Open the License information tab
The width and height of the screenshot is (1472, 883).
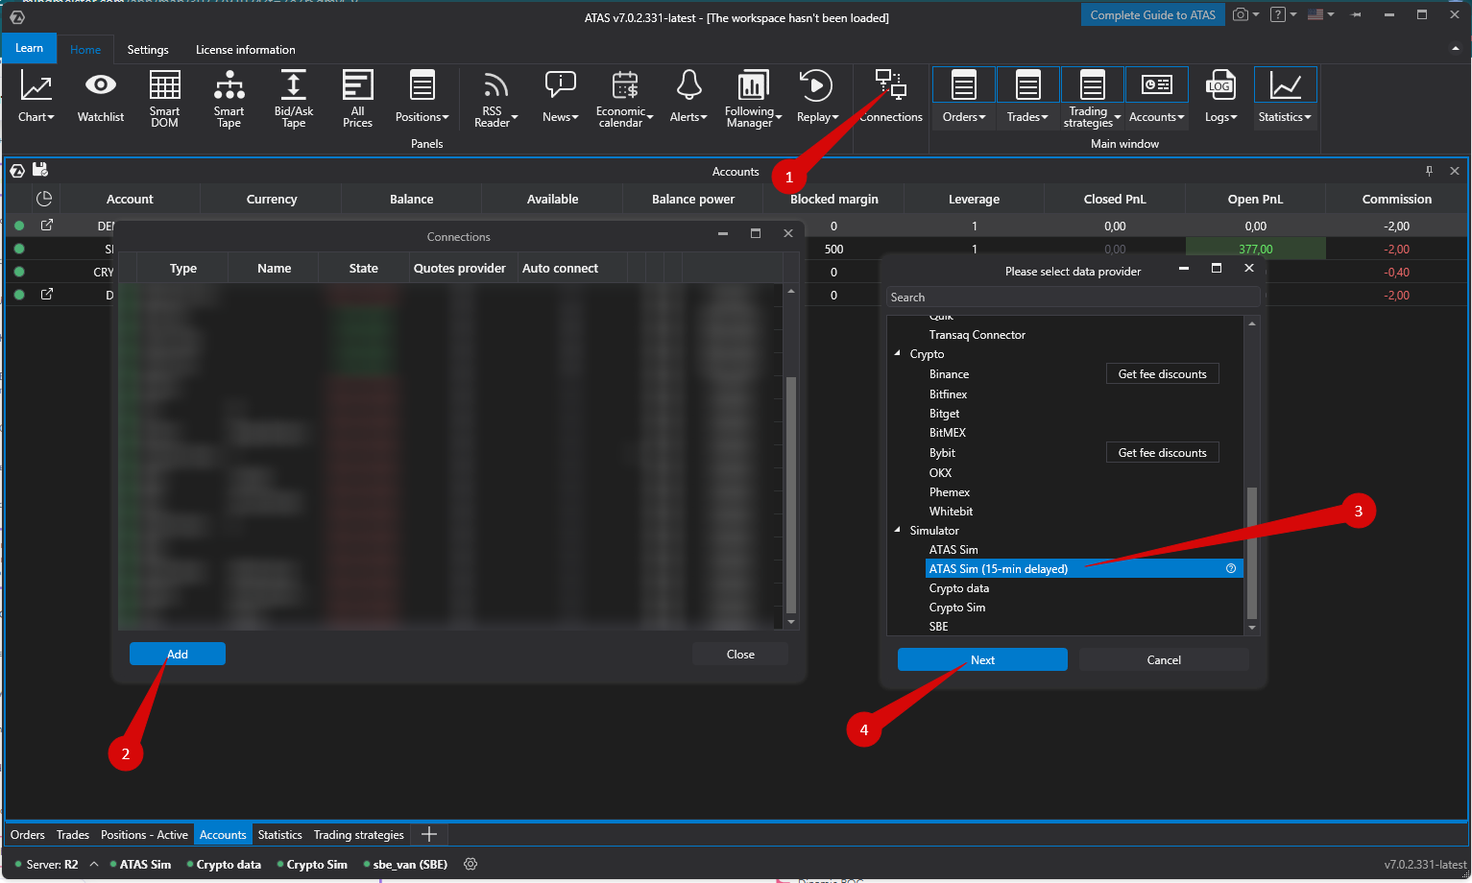[x=246, y=50]
